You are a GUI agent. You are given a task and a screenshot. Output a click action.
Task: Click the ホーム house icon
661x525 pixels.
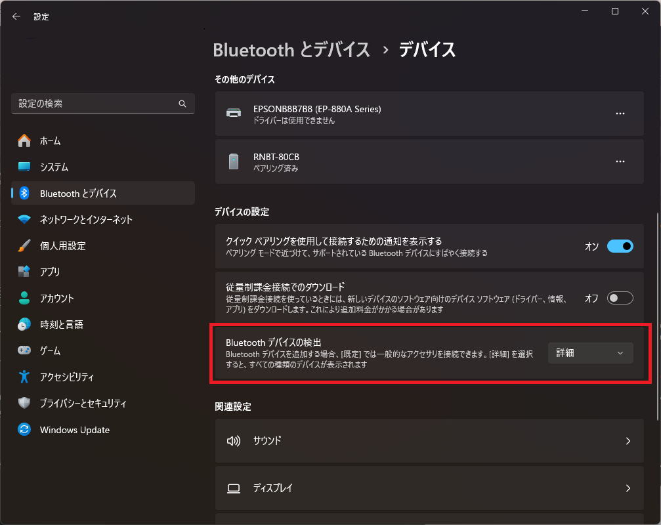click(24, 140)
